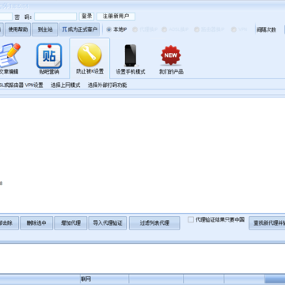This screenshot has height=285, width=285.
Task: Click the 成为正式客户 button
Action: tap(79, 29)
